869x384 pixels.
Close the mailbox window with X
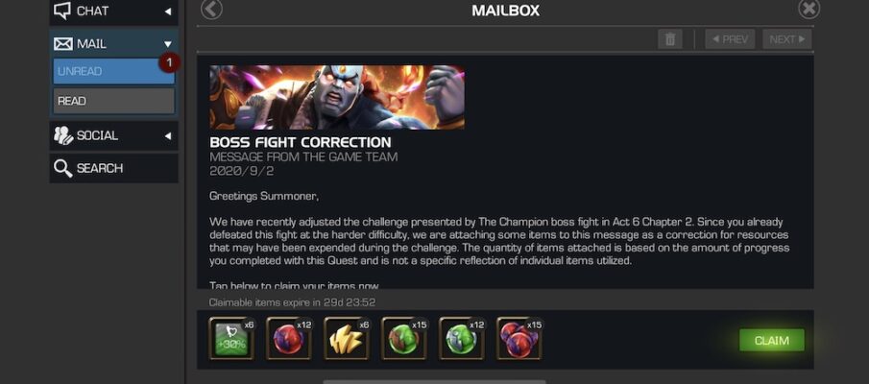809,9
